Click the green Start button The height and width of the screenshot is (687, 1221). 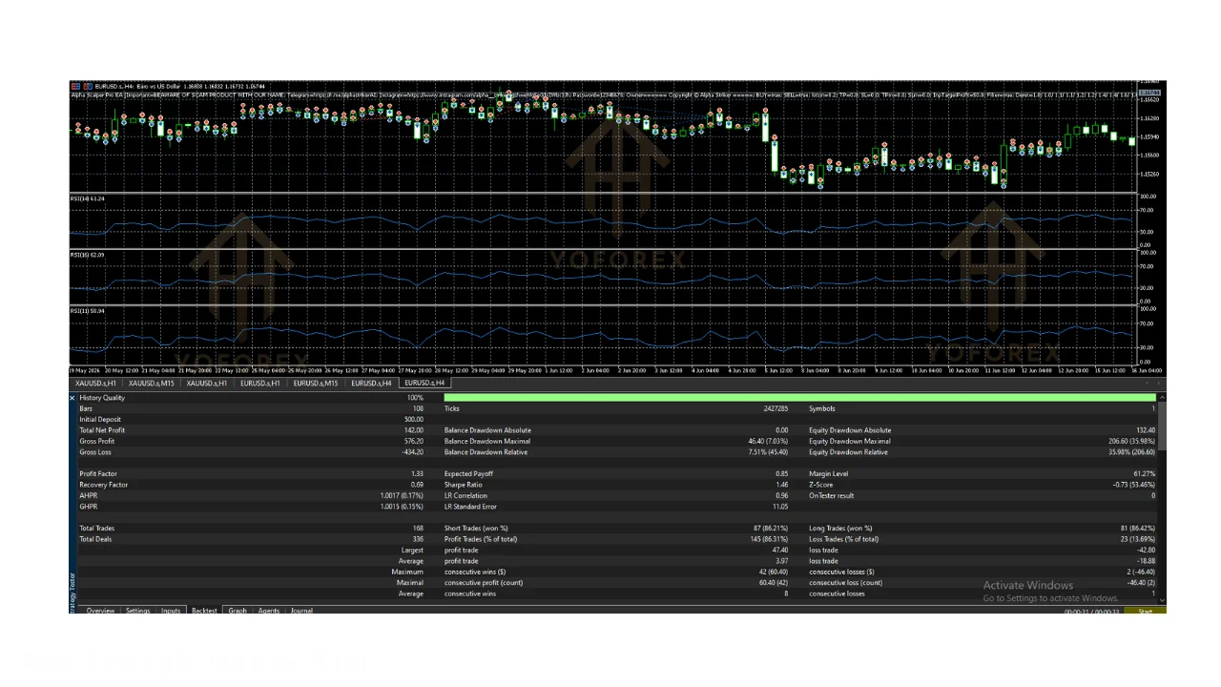click(1145, 612)
